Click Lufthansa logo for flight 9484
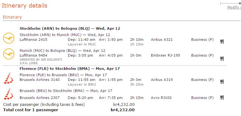 pos(9,54)
